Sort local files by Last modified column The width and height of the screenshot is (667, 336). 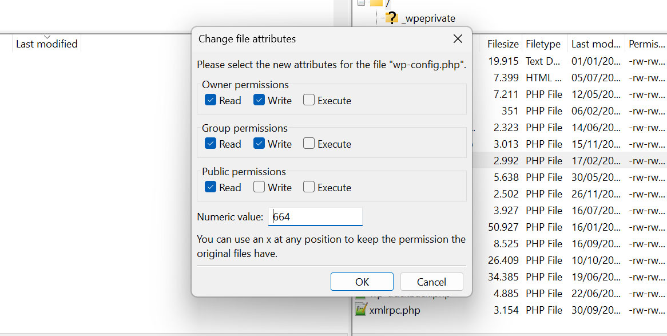click(46, 44)
